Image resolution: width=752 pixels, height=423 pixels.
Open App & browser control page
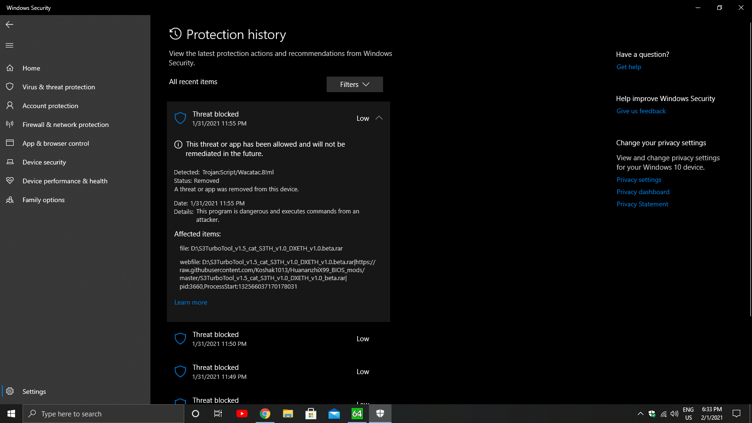tap(75, 143)
